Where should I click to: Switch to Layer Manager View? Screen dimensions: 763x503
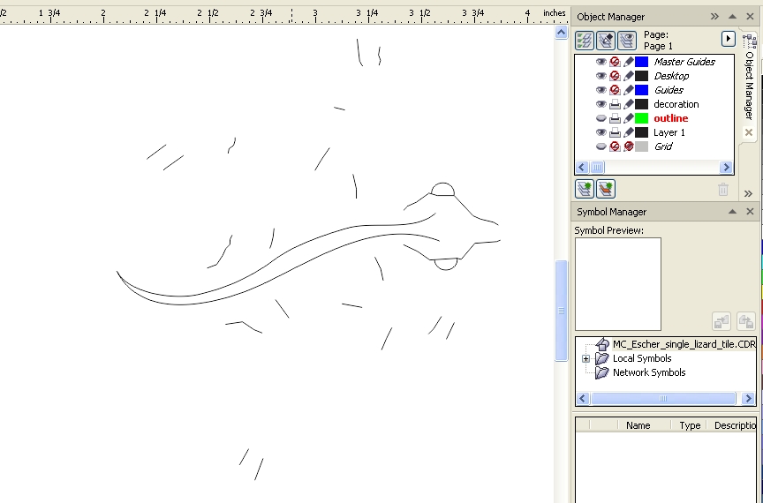click(x=627, y=41)
